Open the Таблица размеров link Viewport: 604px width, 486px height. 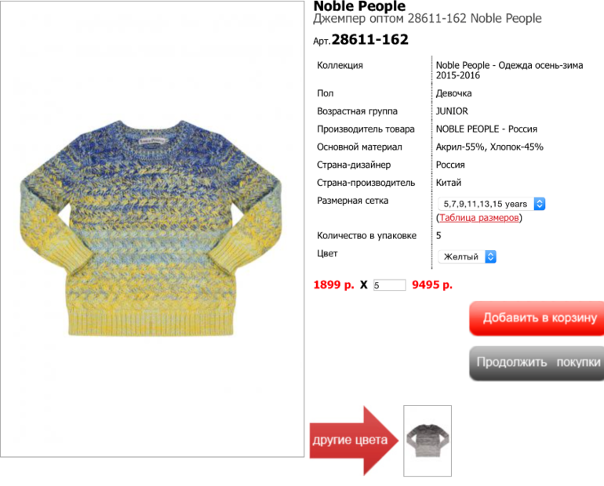click(x=478, y=218)
